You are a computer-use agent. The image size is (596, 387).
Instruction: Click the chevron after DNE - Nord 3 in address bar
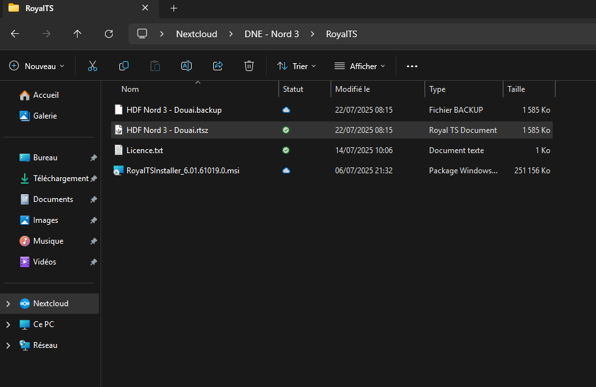[312, 34]
